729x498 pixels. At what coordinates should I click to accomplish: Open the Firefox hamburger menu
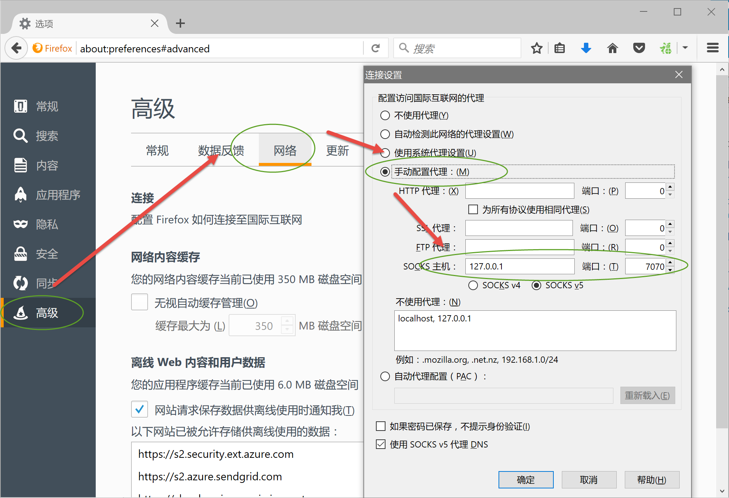click(x=713, y=48)
